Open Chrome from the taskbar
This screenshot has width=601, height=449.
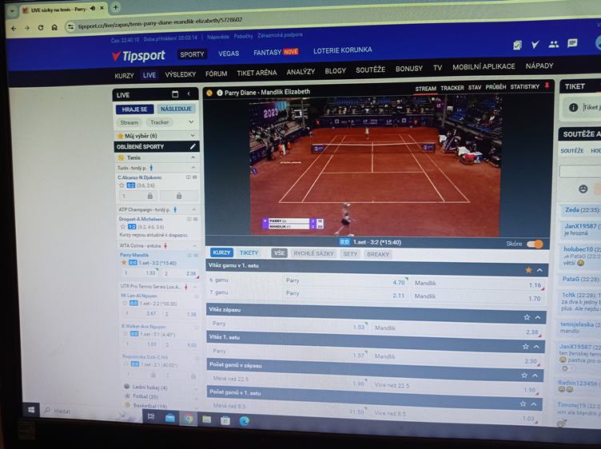tap(188, 419)
